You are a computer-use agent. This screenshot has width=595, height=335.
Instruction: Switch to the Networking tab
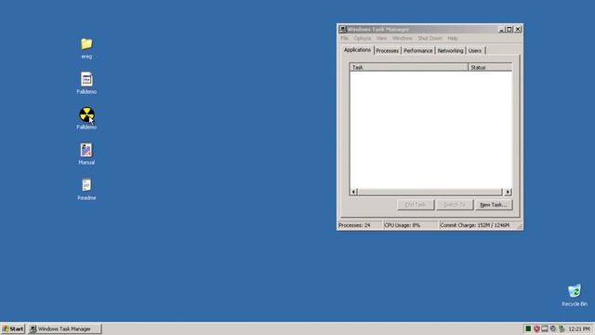click(450, 50)
